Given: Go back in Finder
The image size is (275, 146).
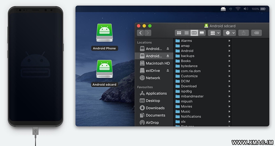Looking at the screenshot, I should coord(141,33).
